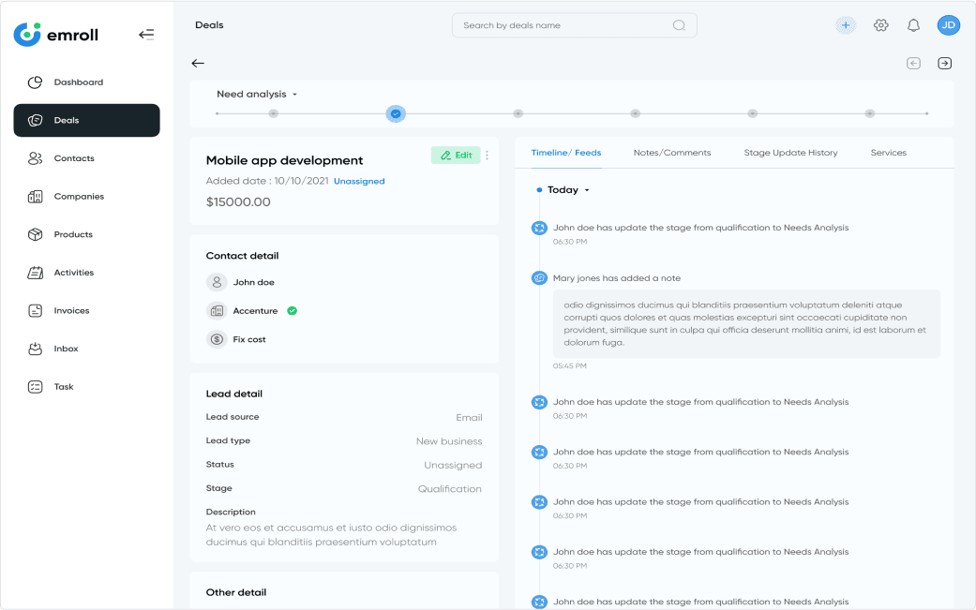Click the JD user avatar
The height and width of the screenshot is (610, 976).
[x=948, y=25]
